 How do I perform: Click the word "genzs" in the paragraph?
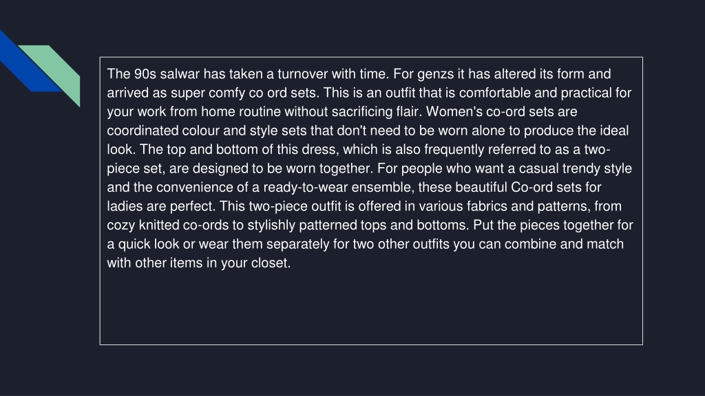pos(435,74)
